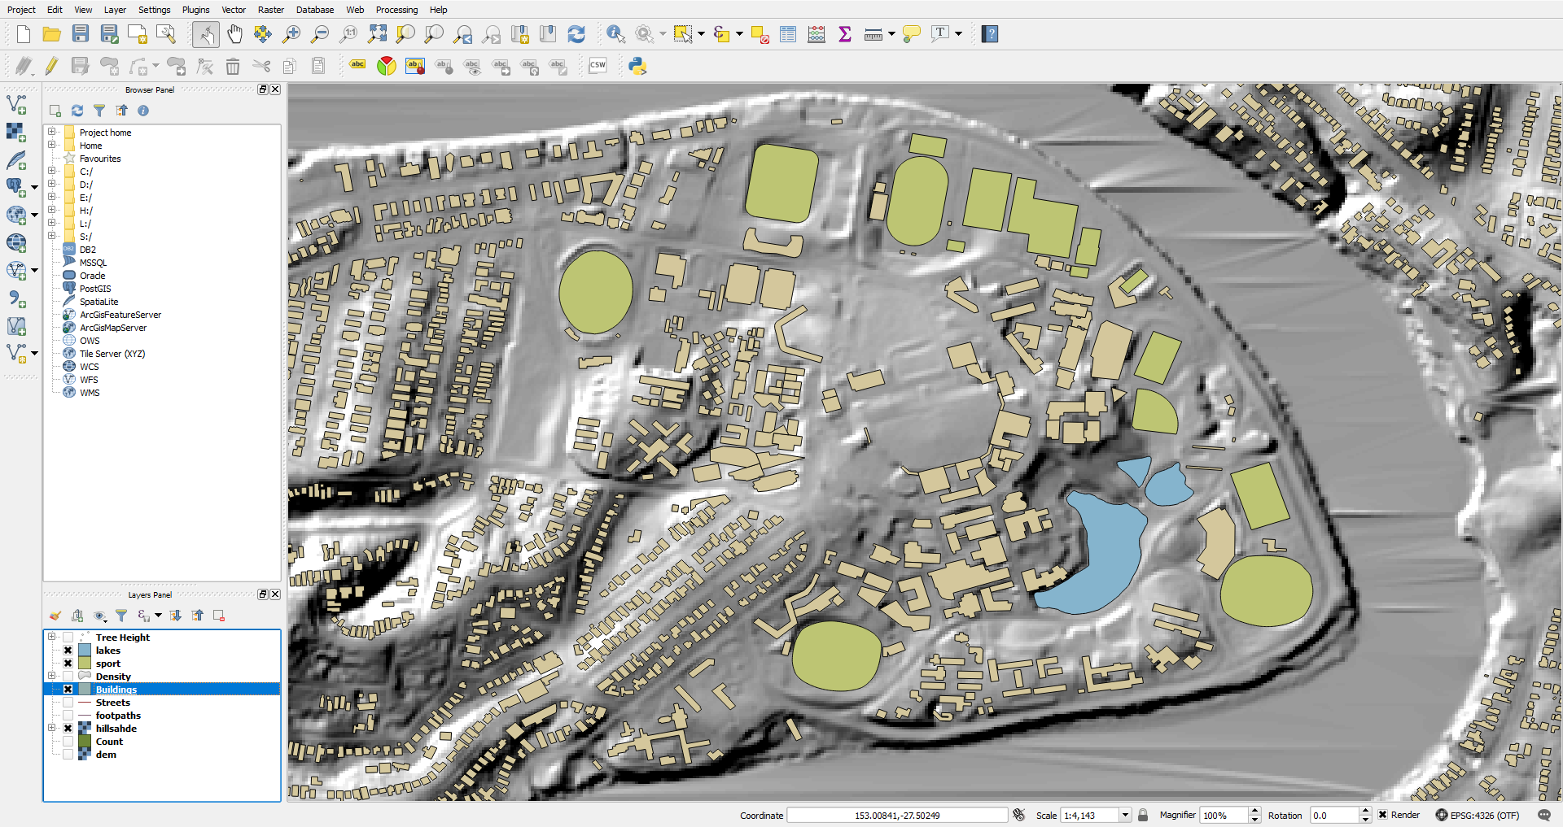Open the Scale dropdown list
The image size is (1563, 827).
[x=1125, y=815]
